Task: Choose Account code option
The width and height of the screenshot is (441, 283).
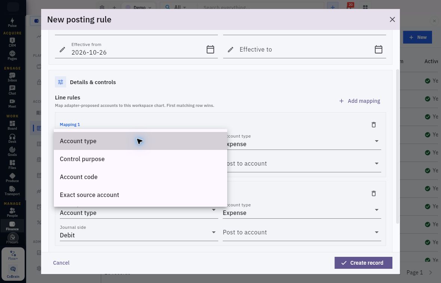Action: click(x=141, y=177)
